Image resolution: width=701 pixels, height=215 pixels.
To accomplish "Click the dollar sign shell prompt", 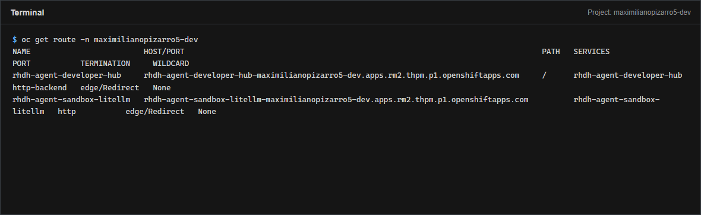I will pyautogui.click(x=15, y=40).
